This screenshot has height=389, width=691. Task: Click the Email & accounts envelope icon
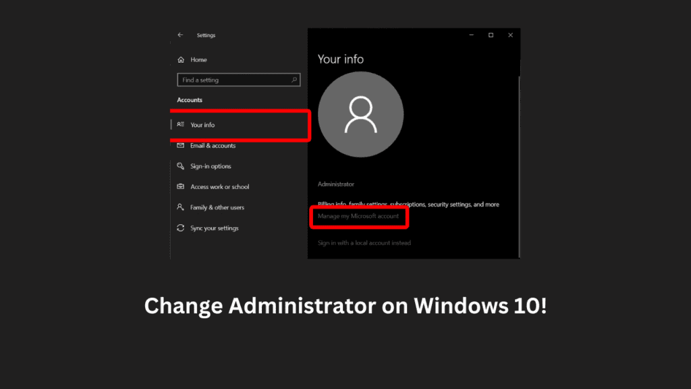click(181, 145)
